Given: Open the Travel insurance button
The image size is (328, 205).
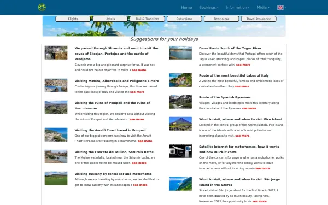Looking at the screenshot, I should coord(259,19).
